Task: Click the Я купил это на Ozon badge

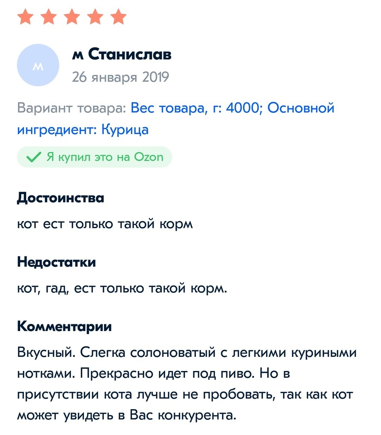Action: (x=94, y=157)
